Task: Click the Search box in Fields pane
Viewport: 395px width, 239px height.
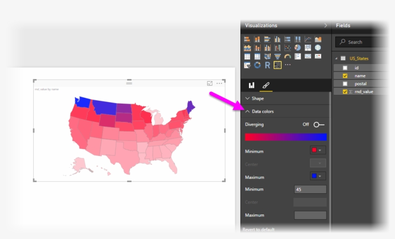Action: pos(360,42)
